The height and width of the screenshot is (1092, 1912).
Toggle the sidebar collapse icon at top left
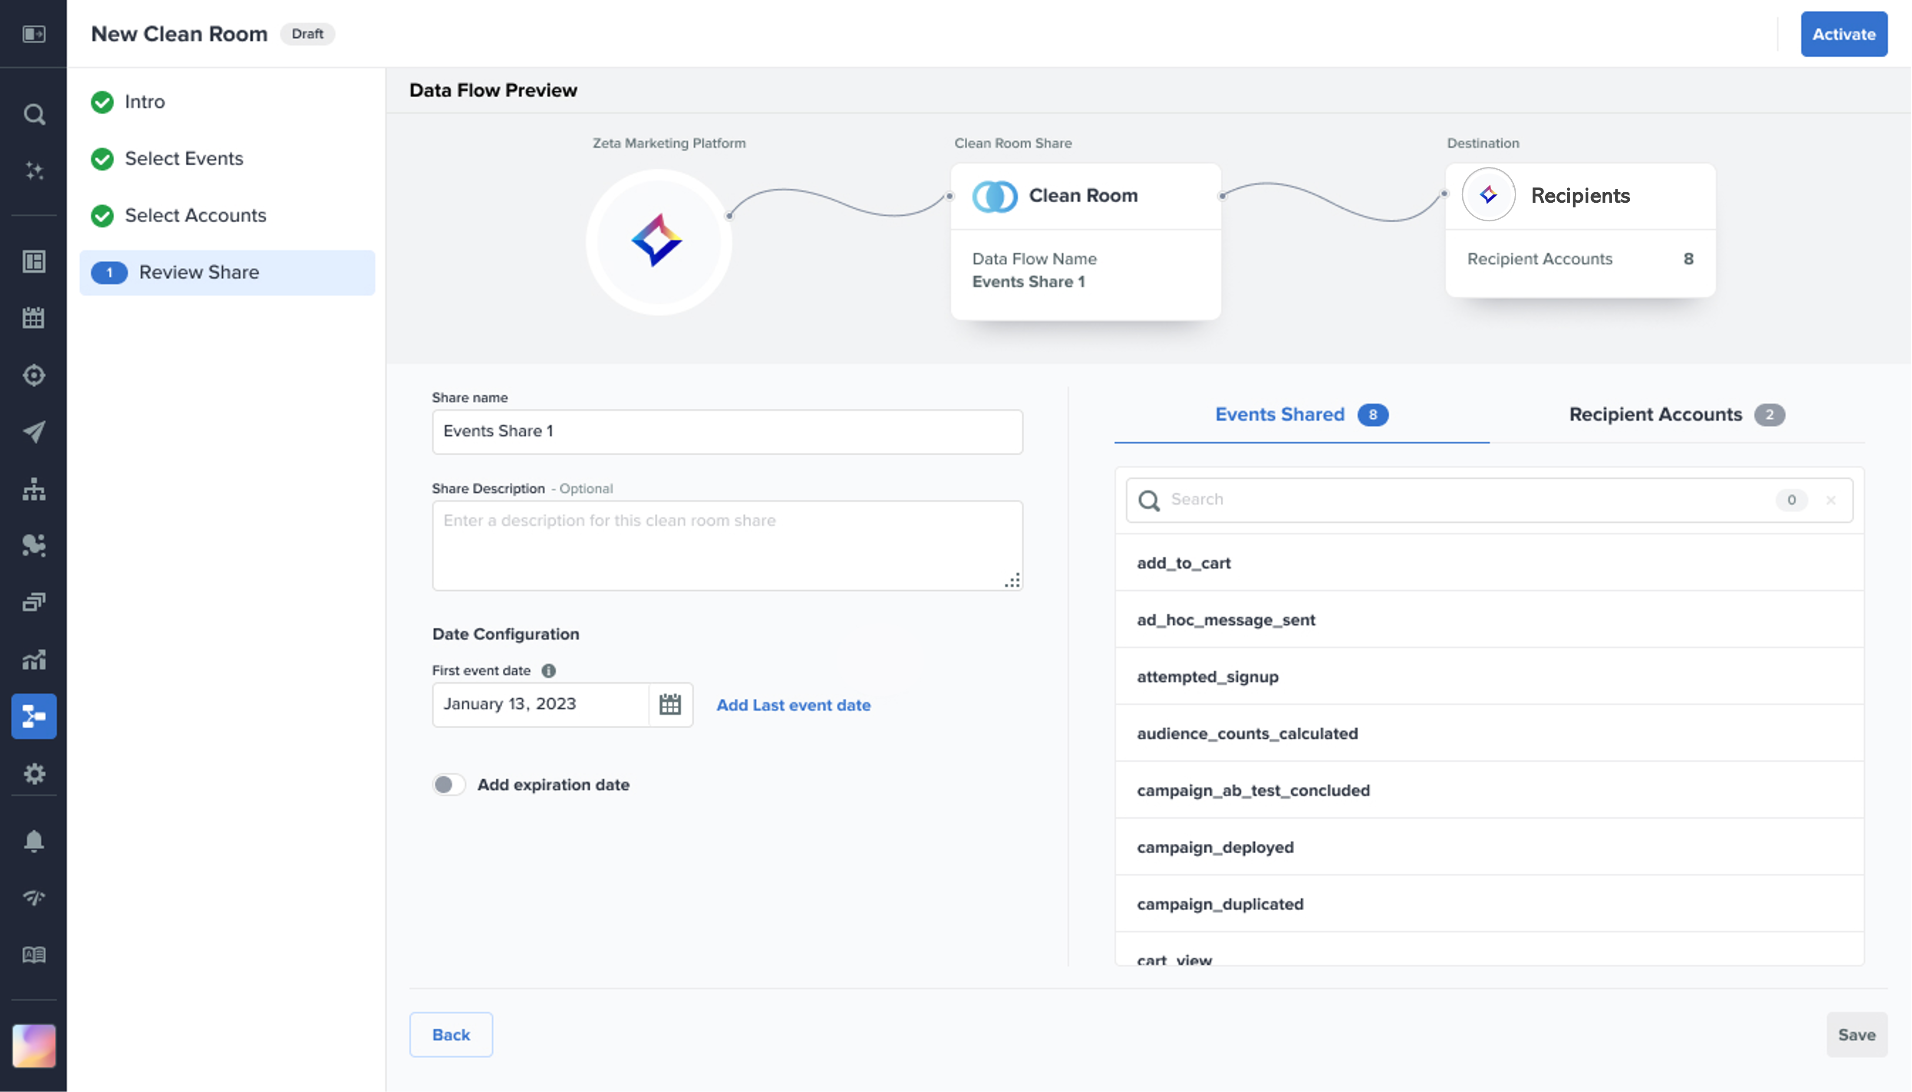(34, 34)
